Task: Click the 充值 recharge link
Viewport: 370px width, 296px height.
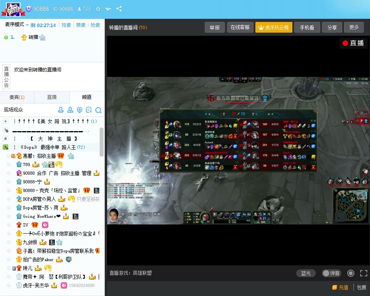Action: click(343, 287)
